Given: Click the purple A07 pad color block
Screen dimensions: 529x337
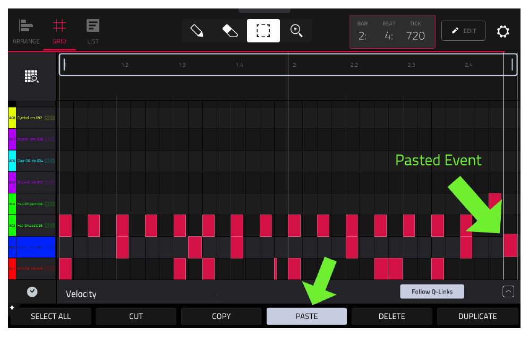Looking at the screenshot, I should pyautogui.click(x=12, y=139).
